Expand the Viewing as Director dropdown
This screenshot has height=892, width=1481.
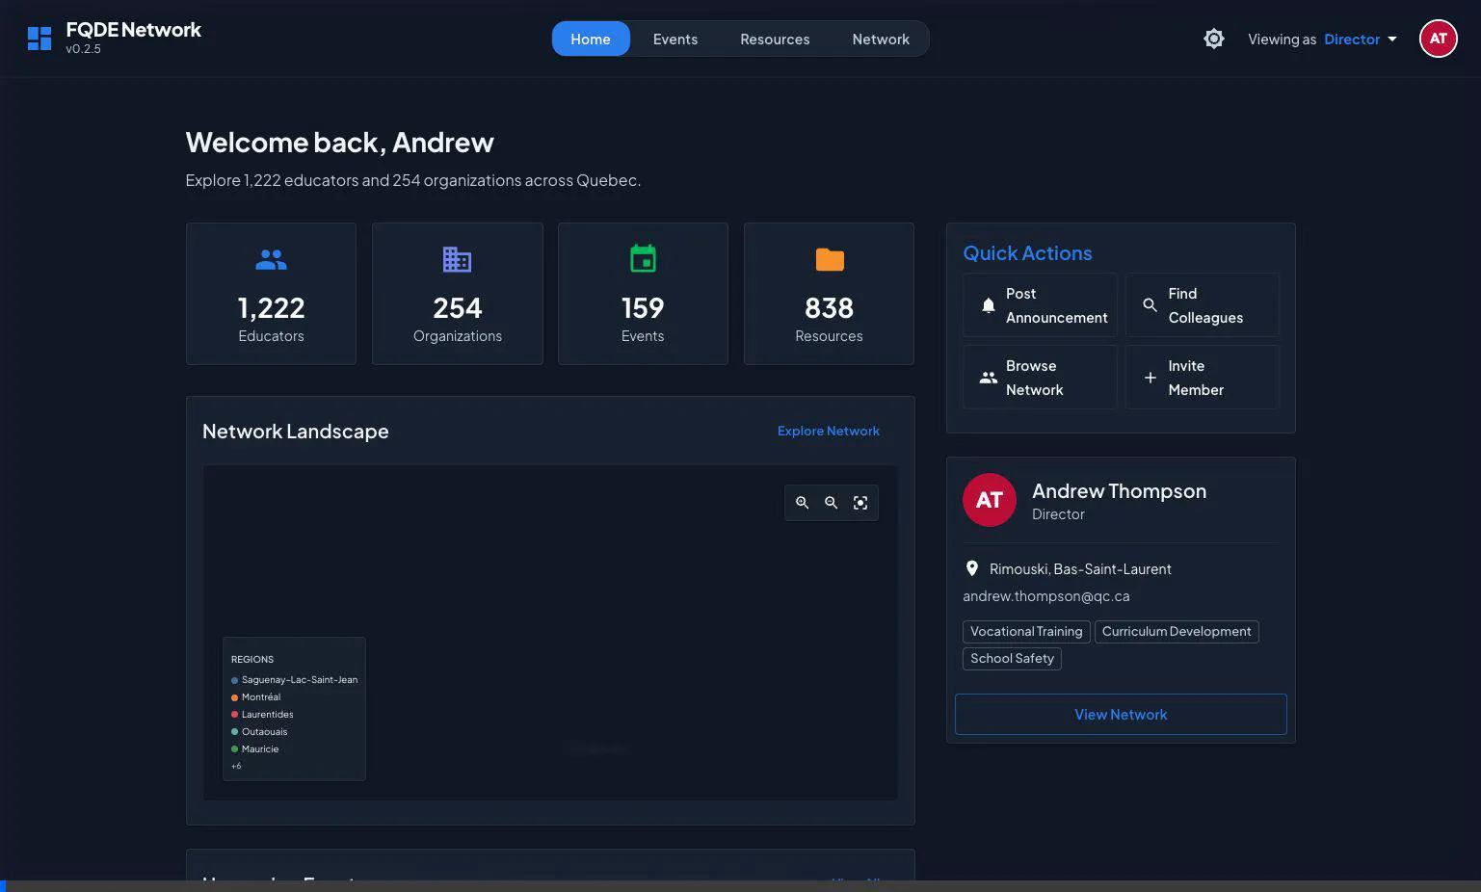(x=1360, y=39)
